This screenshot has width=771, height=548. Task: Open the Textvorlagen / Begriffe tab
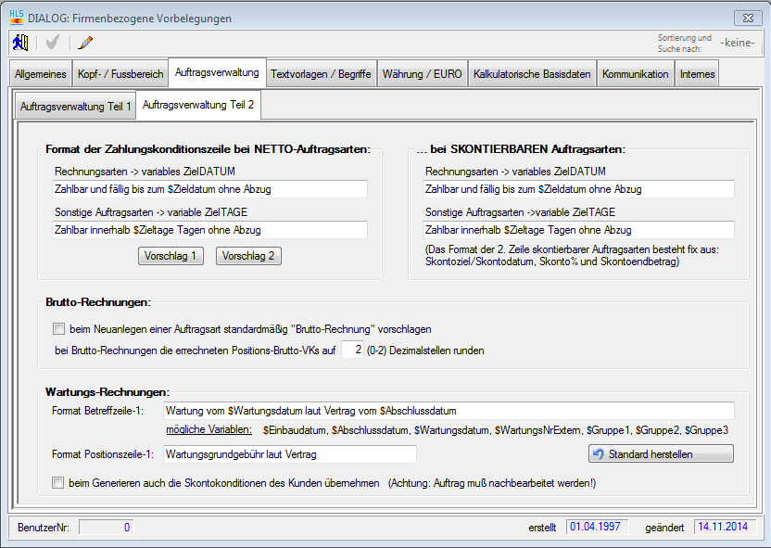(x=321, y=74)
